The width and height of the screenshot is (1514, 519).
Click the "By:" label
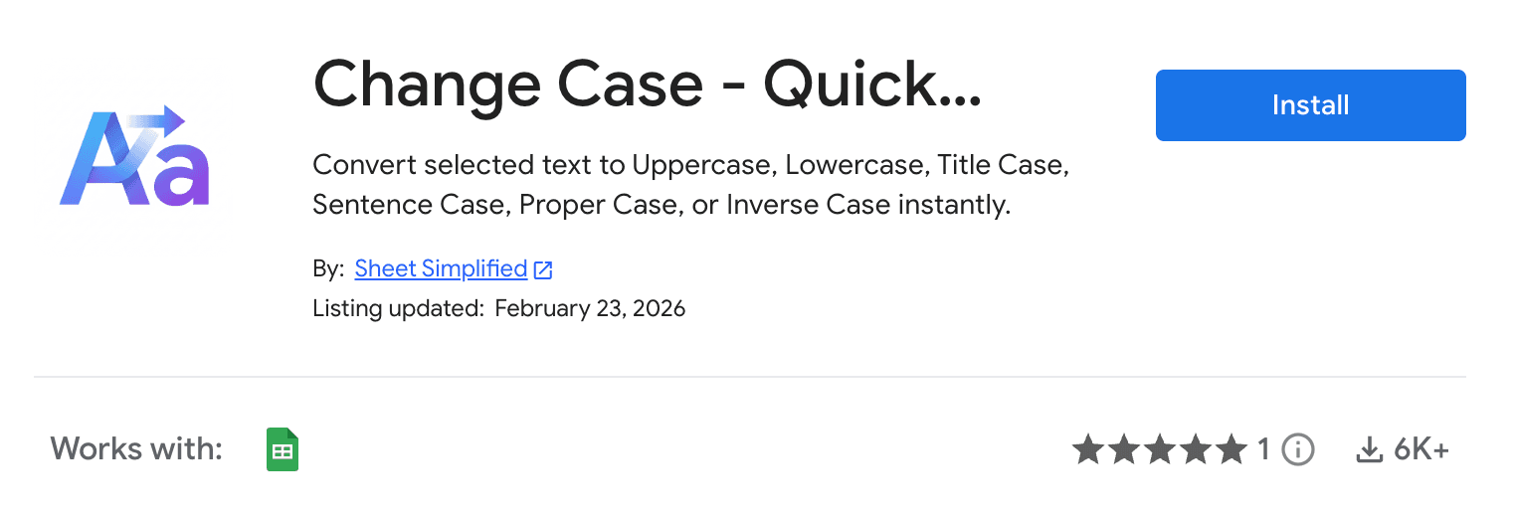pos(328,268)
